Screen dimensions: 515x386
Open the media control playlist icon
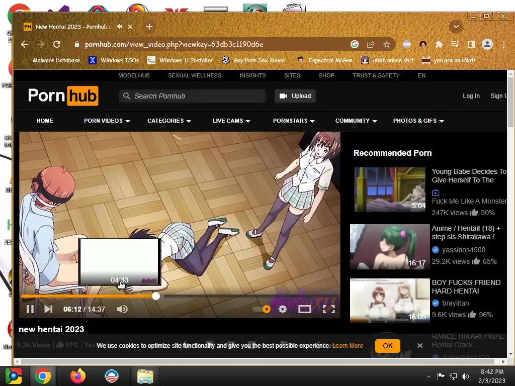(455, 44)
